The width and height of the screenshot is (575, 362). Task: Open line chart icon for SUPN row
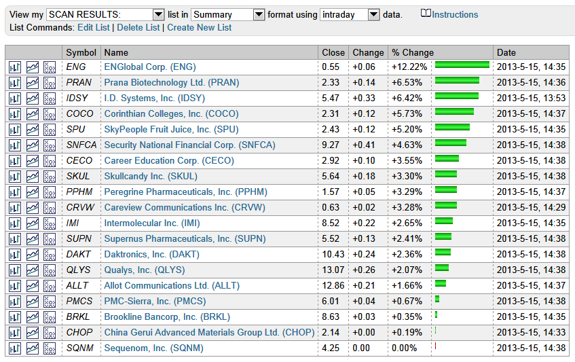(33, 239)
